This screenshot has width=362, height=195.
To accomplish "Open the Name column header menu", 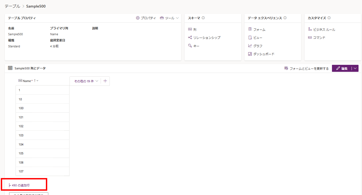I will tap(37, 81).
